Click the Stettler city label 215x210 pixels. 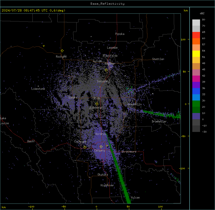158,59
